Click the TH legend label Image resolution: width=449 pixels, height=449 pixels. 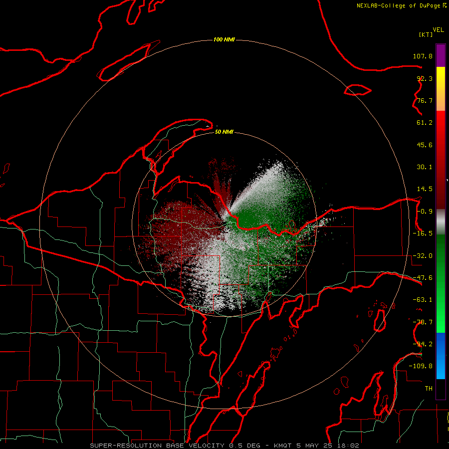click(x=429, y=389)
